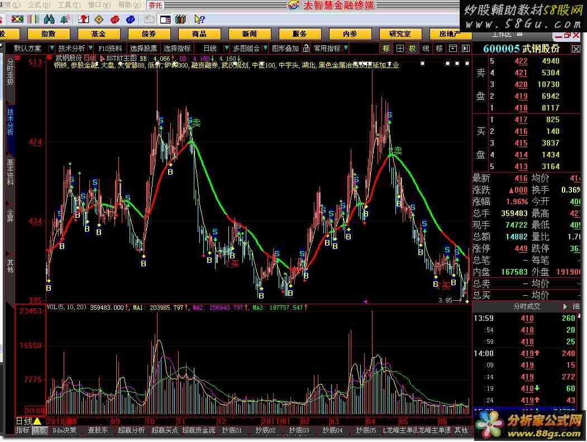Switch to the 抄底03 bottom tab
Image resolution: width=587 pixels, height=442 pixels.
click(299, 430)
